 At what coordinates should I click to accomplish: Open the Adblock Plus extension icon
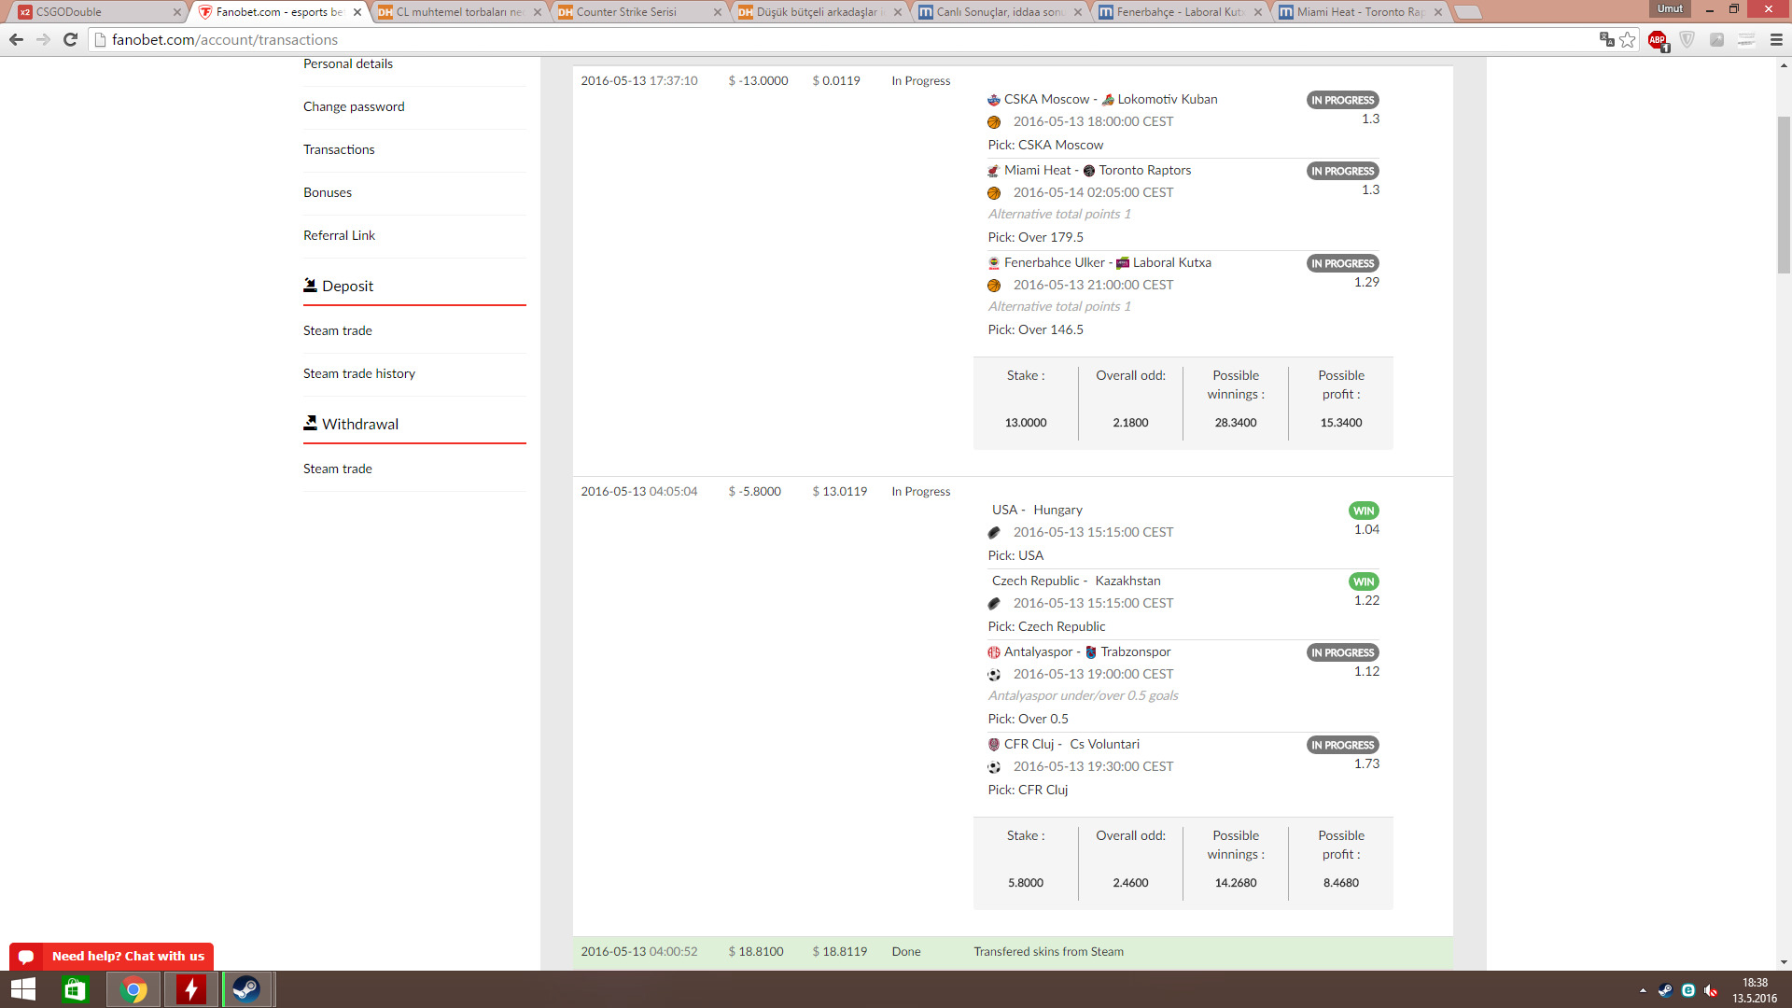tap(1658, 40)
